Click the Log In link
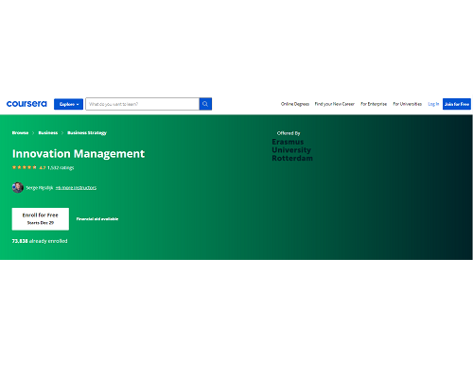Image resolution: width=473 pixels, height=378 pixels. (x=433, y=104)
